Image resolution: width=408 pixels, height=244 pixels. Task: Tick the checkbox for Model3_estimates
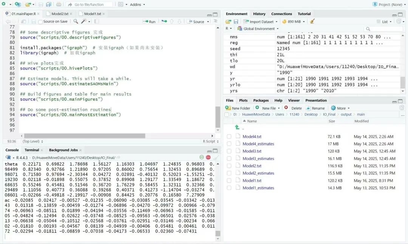[x=229, y=158]
